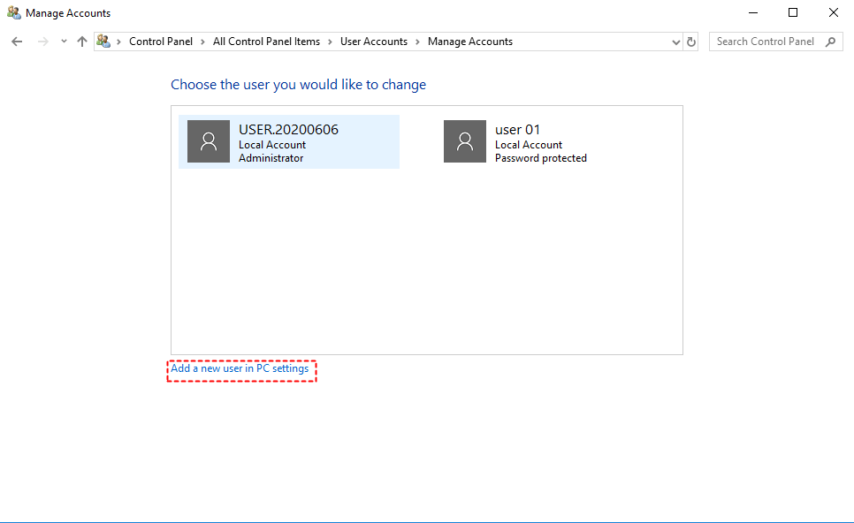854x523 pixels.
Task: Open USER.20200606 account name
Action: coord(288,130)
